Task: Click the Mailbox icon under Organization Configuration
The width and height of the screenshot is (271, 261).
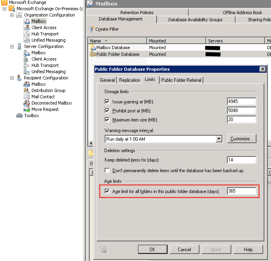Action: 27,21
